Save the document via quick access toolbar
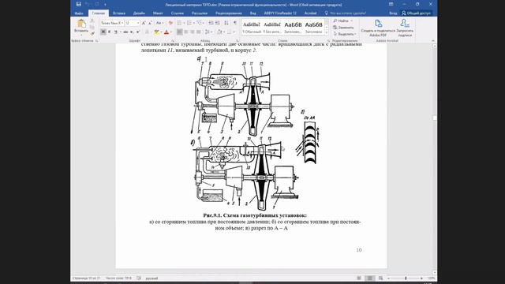505x284 pixels. (79, 4)
